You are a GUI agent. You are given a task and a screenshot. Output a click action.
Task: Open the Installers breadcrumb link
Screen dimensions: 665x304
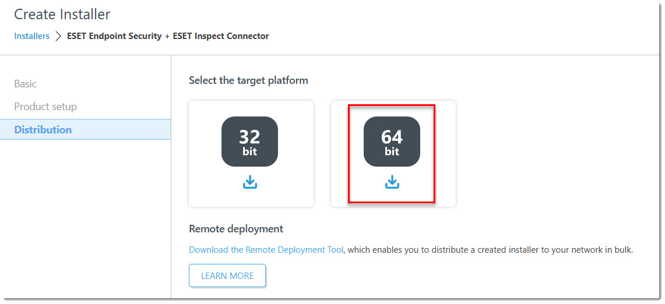pyautogui.click(x=32, y=36)
